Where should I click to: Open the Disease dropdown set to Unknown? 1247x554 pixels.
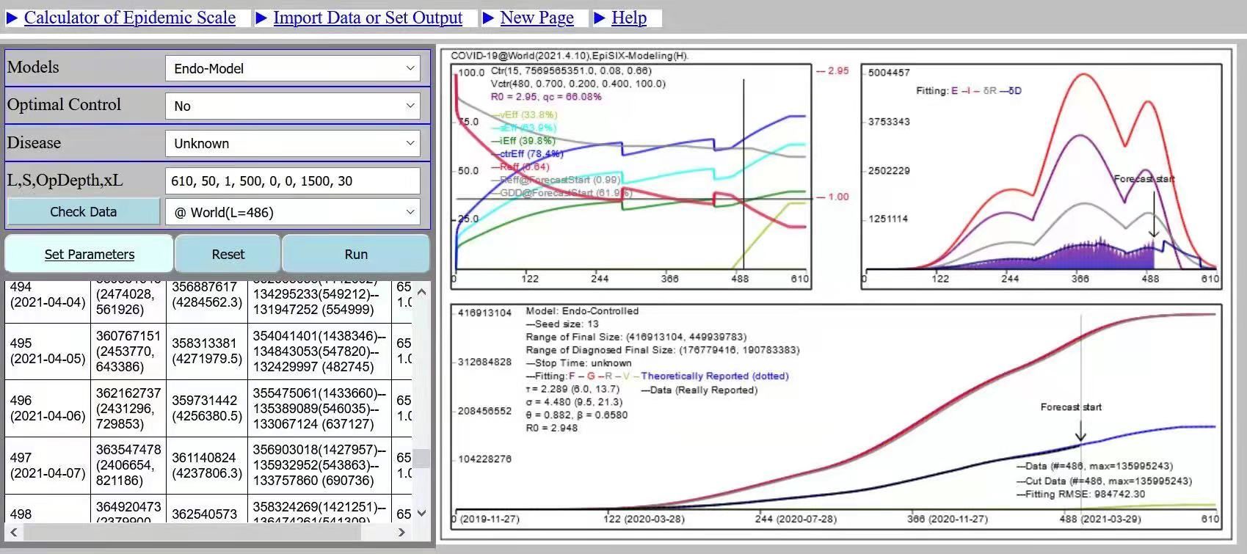(293, 143)
